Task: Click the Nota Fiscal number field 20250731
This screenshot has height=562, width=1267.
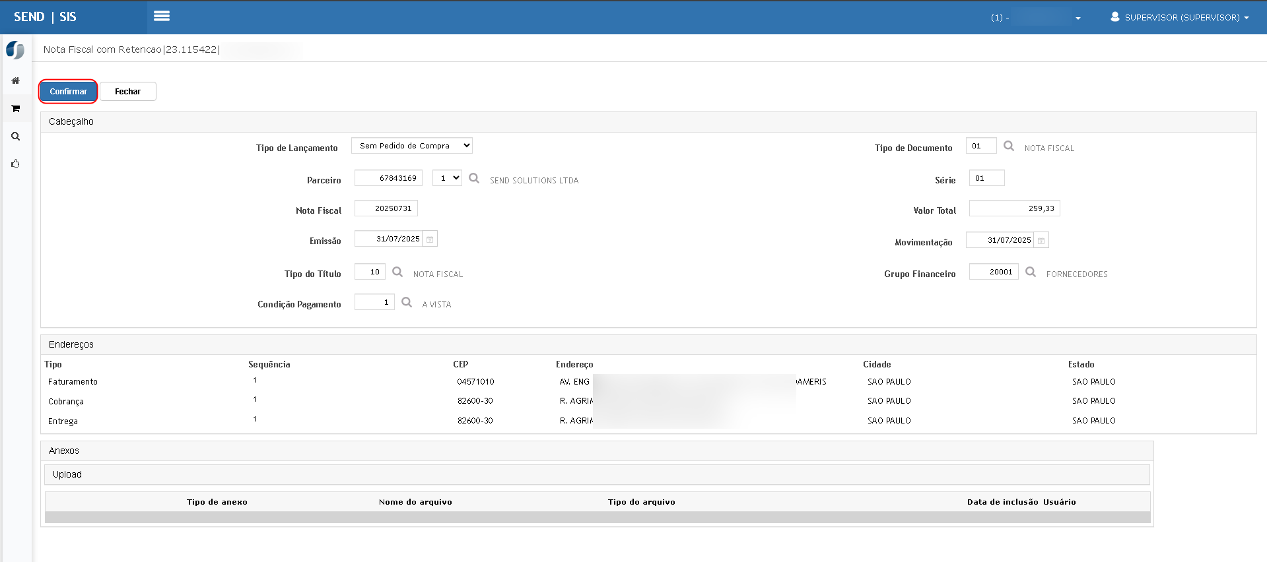Action: pyautogui.click(x=386, y=208)
